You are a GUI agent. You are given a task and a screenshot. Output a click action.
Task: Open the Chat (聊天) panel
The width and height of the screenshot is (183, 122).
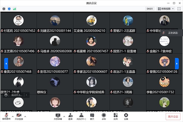[x=92, y=117]
